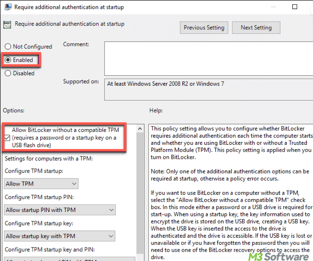Toggle Allow BitLocker without a compatible TPM

pos(8,138)
